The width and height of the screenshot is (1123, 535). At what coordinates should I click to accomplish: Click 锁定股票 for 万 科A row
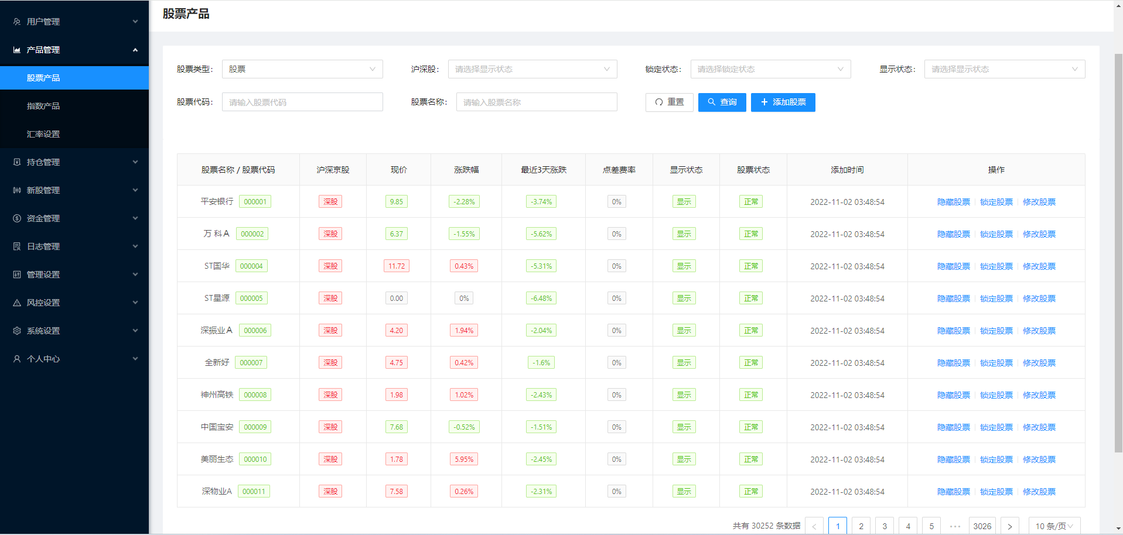point(996,234)
